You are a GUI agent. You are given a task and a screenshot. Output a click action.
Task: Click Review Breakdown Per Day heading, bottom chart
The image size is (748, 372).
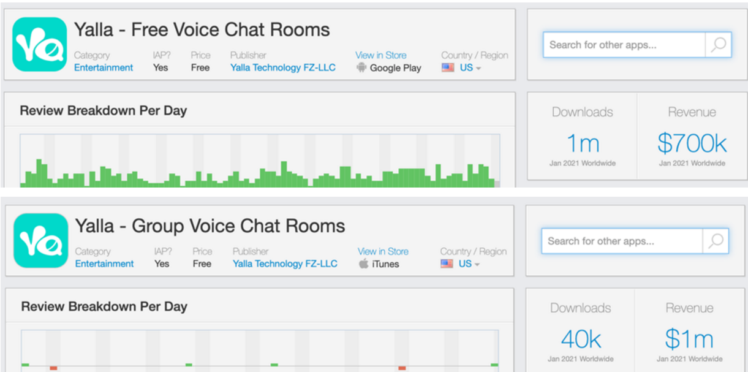pos(104,306)
